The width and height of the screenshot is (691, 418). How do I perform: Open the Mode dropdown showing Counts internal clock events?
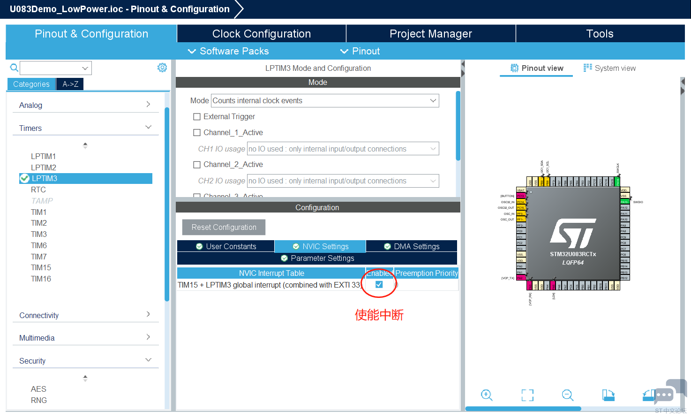point(325,100)
